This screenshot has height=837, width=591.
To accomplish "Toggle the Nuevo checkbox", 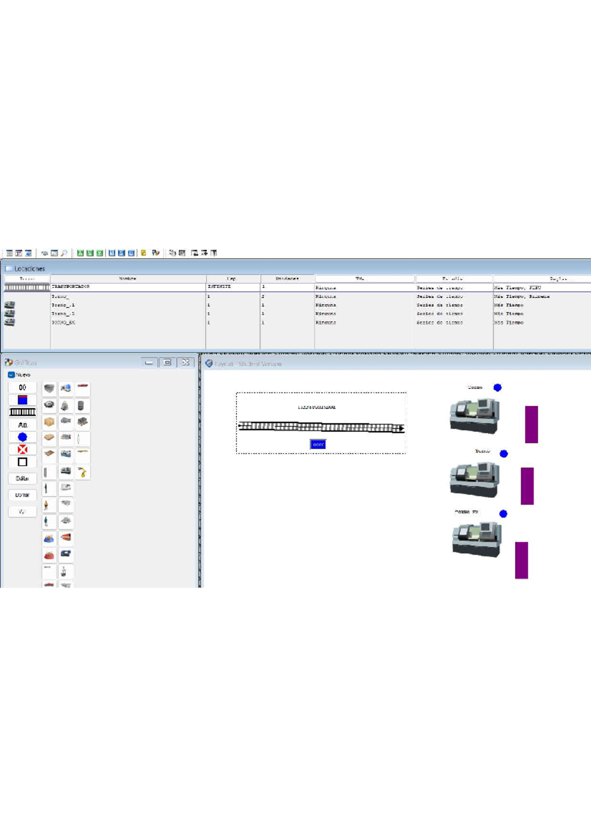I will tap(11, 375).
